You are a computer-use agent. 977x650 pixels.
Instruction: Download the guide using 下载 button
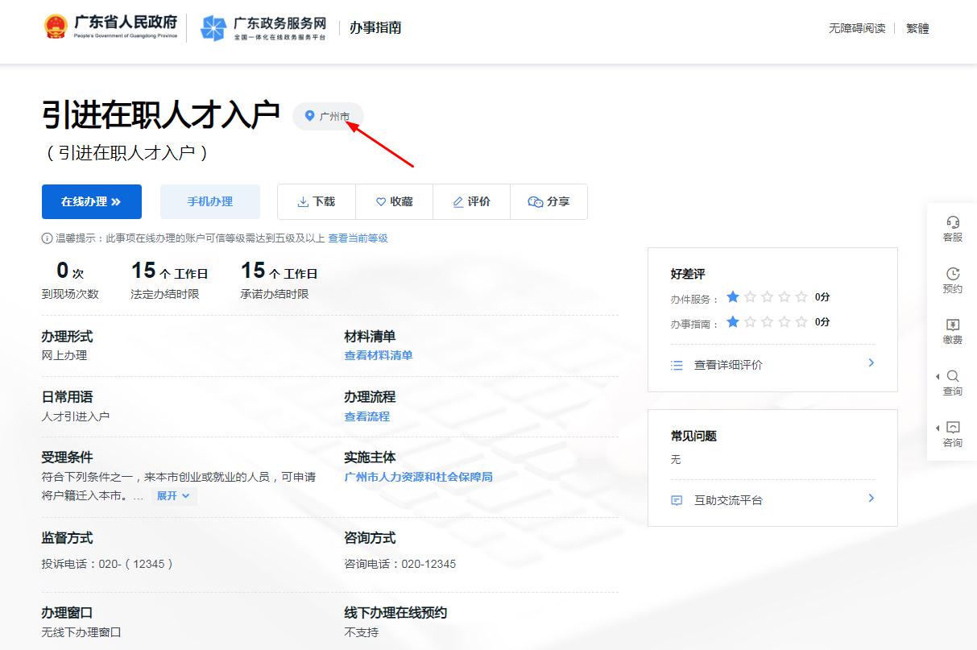click(x=316, y=201)
